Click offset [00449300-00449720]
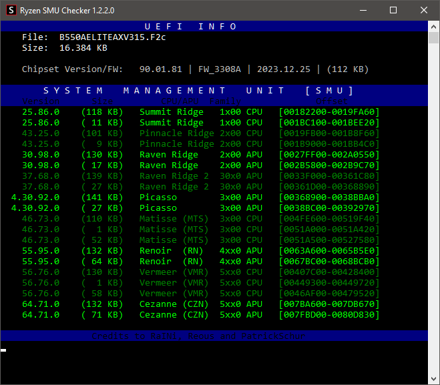 pyautogui.click(x=329, y=282)
